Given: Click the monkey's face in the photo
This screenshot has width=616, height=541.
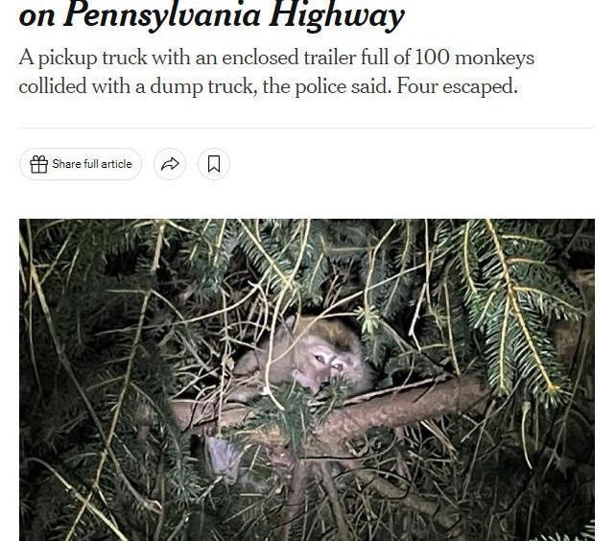Looking at the screenshot, I should [x=328, y=364].
